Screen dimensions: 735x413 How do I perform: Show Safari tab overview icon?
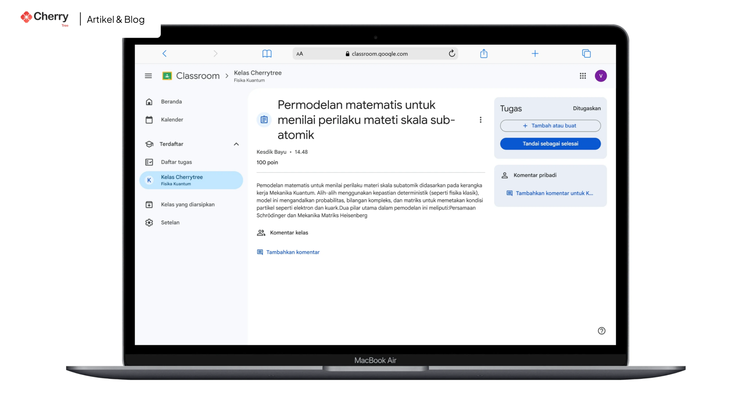[x=586, y=53]
